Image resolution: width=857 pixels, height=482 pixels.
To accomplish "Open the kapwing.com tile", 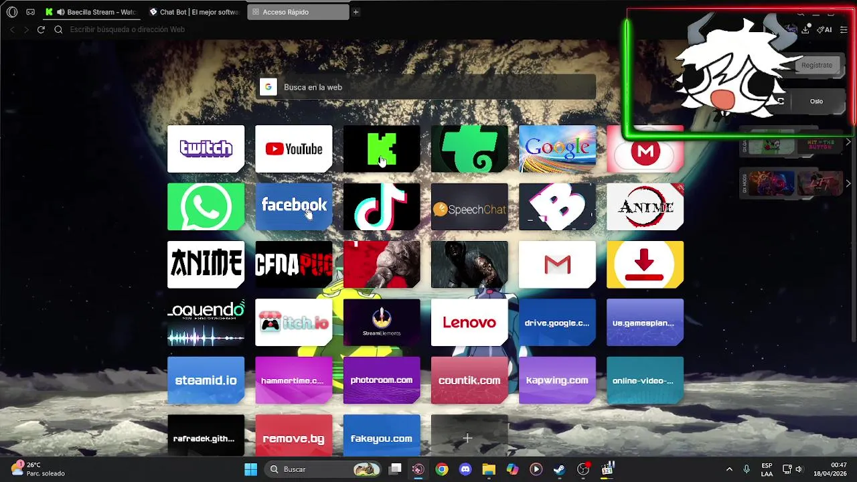I will (557, 380).
